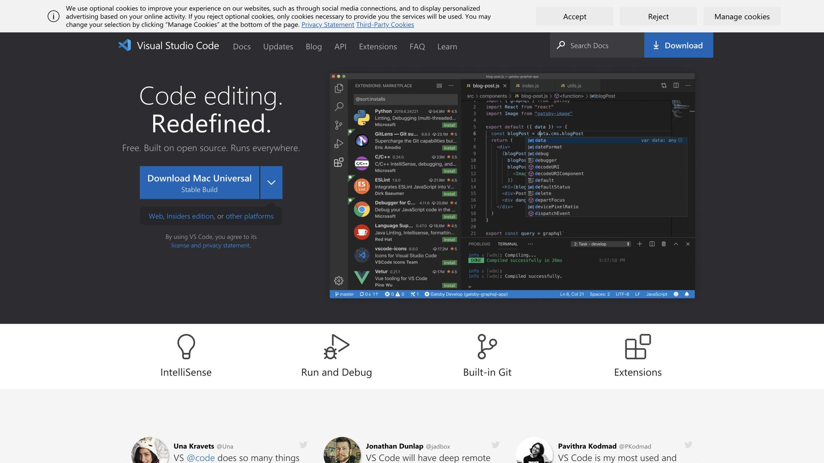Open the Explorer view in the activity bar
Image resolution: width=824 pixels, height=463 pixels.
click(x=339, y=87)
